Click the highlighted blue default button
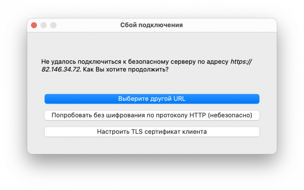 [x=152, y=99]
